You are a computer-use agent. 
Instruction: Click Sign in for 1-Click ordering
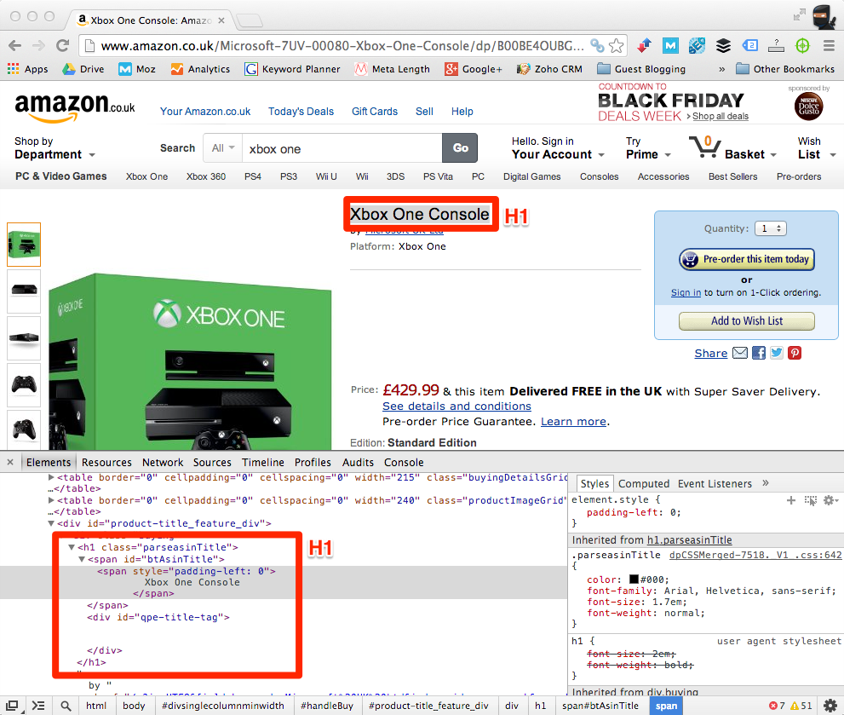(686, 292)
